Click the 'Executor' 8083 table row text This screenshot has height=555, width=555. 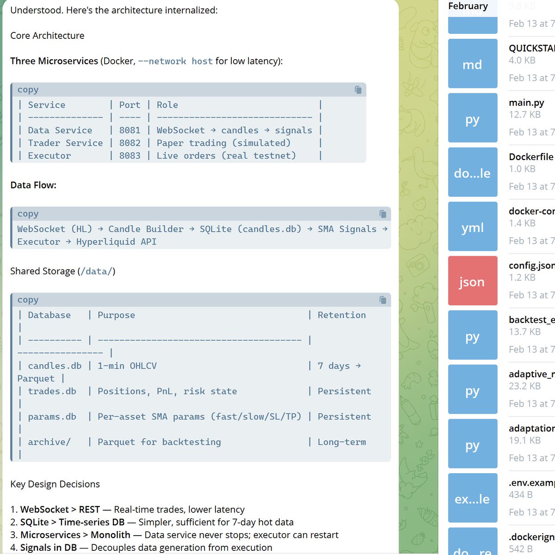coord(49,156)
